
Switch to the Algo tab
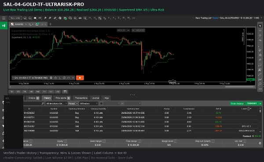click(106, 98)
